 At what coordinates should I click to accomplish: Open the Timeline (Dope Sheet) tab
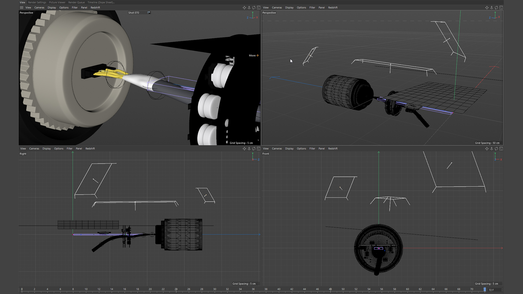101,2
